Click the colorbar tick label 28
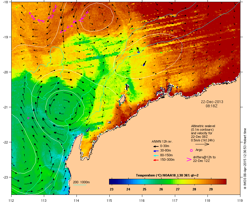Screen dimensions: 249x202 tap(194, 189)
